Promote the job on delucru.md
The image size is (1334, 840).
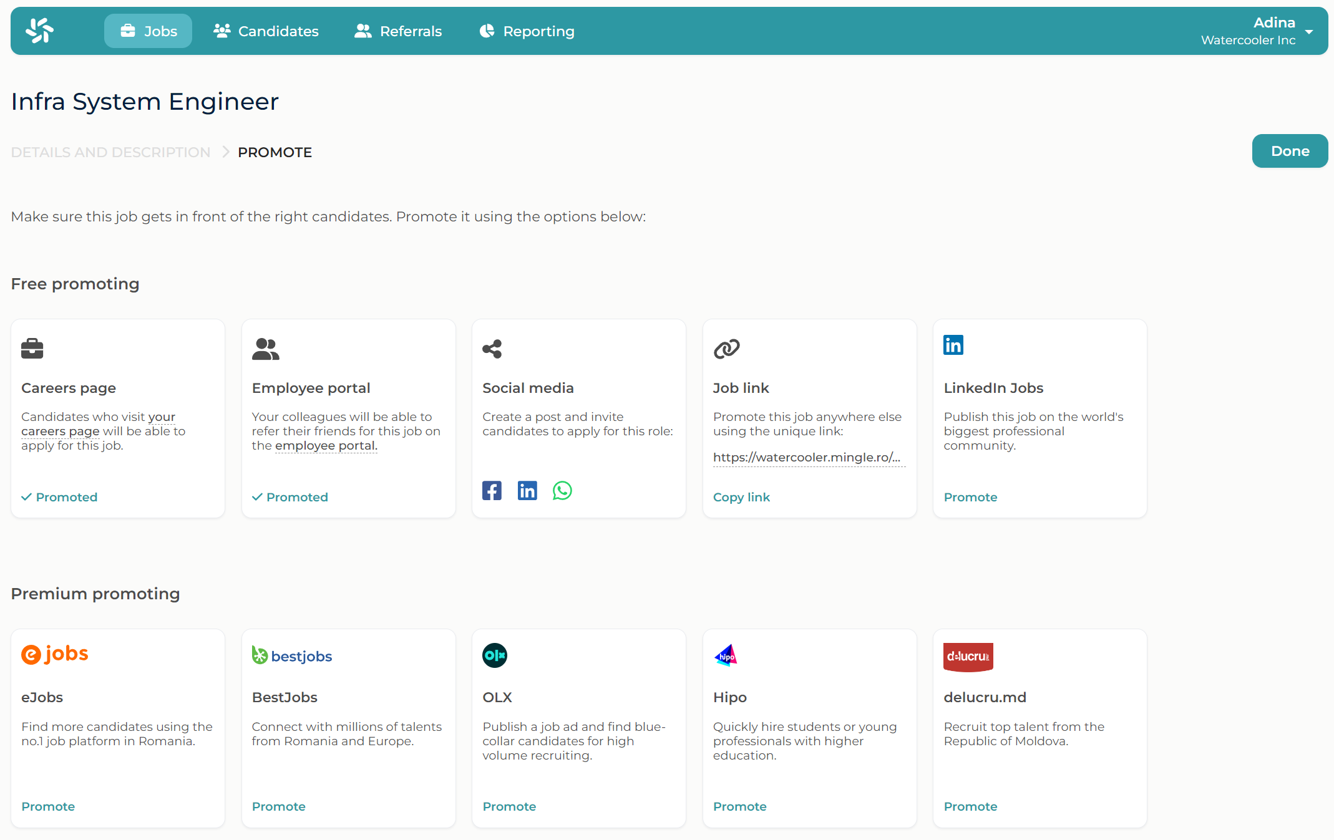[x=970, y=806]
